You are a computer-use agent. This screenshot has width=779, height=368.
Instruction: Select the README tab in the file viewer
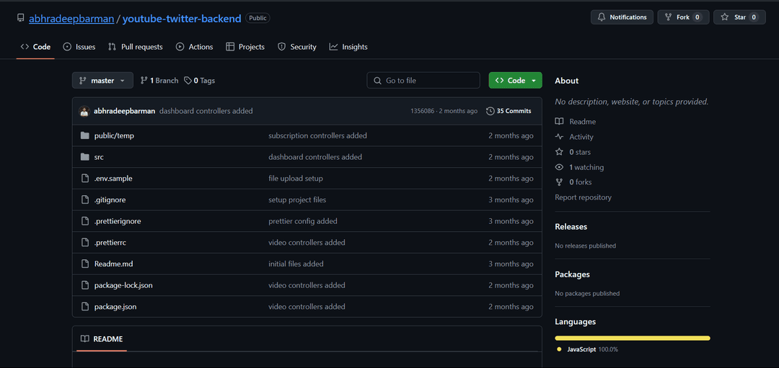click(102, 339)
